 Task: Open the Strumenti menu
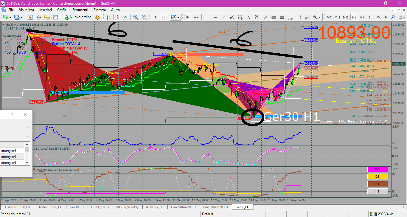tap(80, 10)
